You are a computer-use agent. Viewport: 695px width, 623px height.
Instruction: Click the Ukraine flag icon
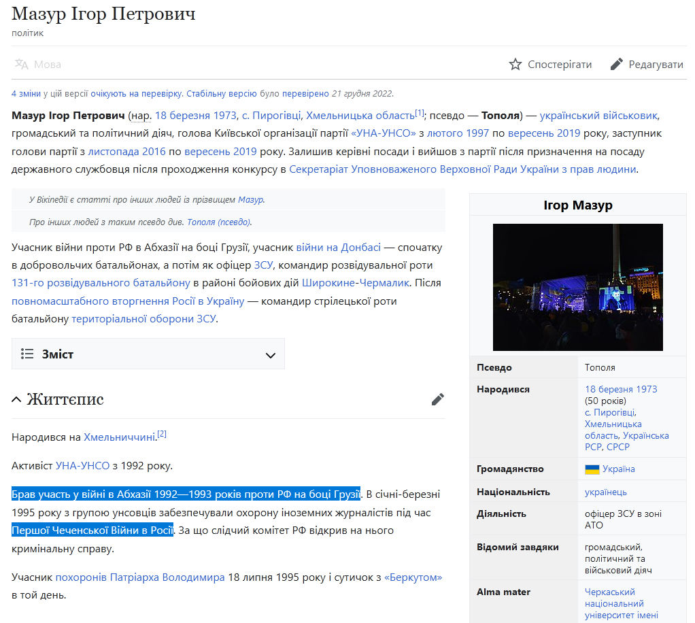592,469
